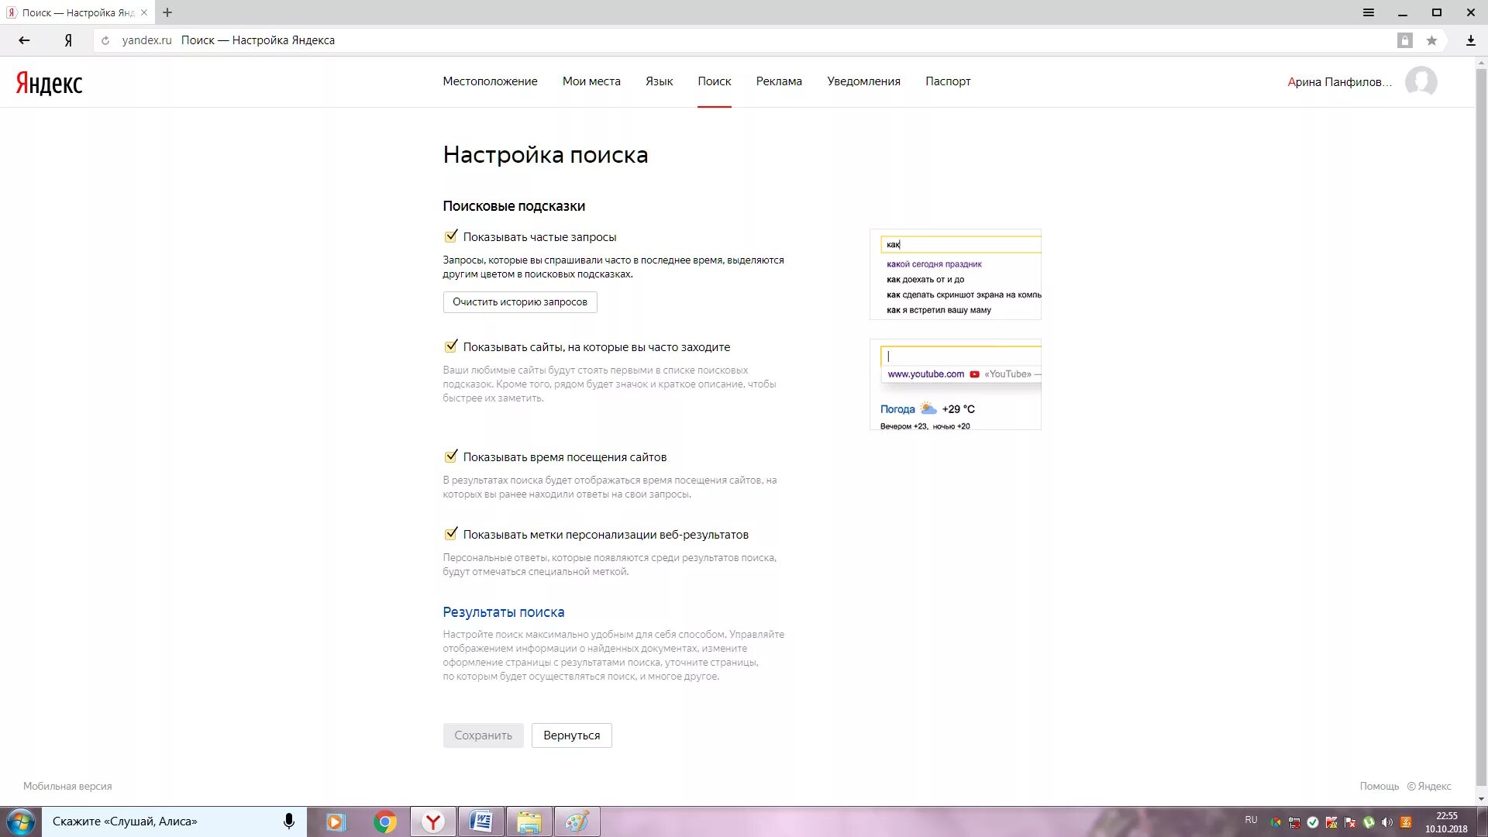Open the Мои места tab
The height and width of the screenshot is (837, 1488).
click(x=591, y=81)
